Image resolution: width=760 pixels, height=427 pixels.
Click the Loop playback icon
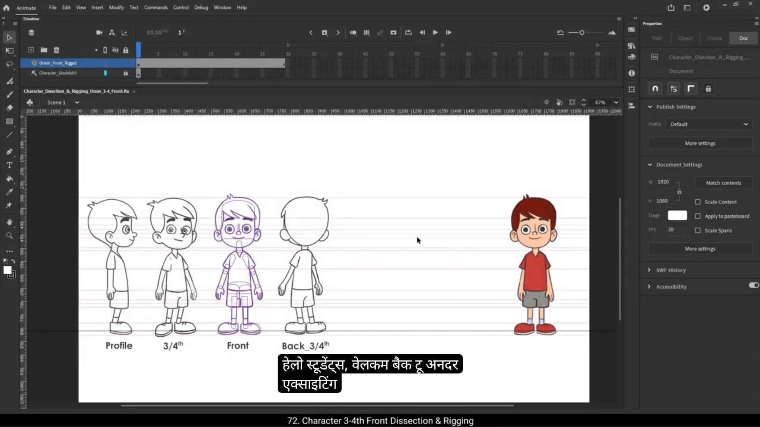click(x=408, y=33)
